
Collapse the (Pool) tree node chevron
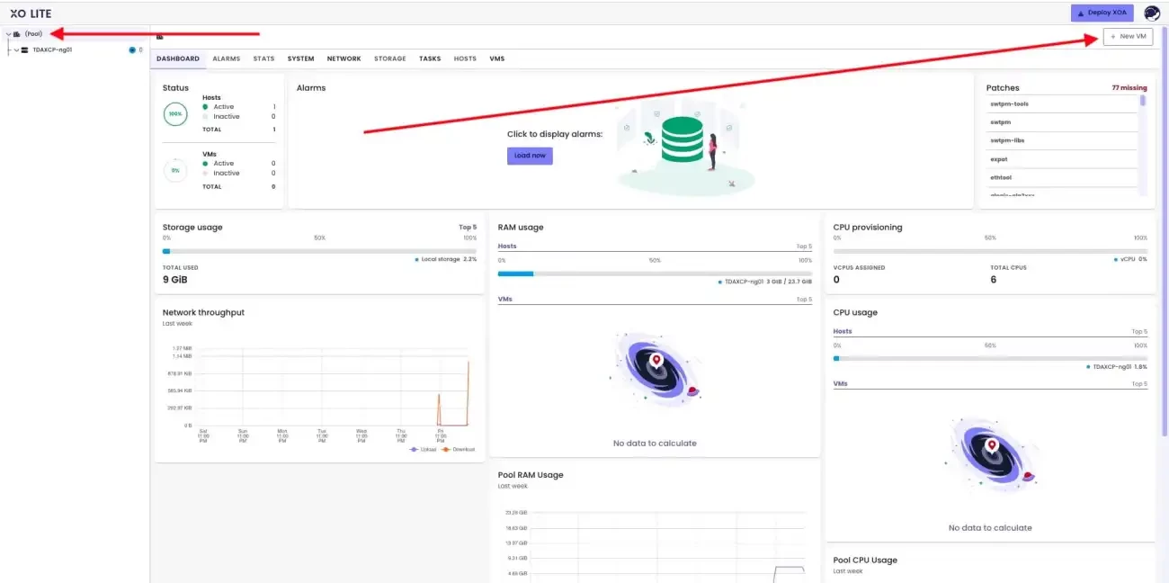(x=8, y=34)
